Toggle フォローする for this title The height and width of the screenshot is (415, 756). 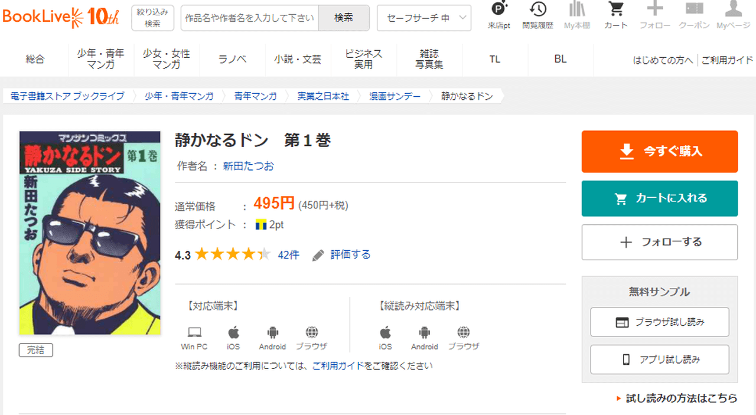point(659,242)
